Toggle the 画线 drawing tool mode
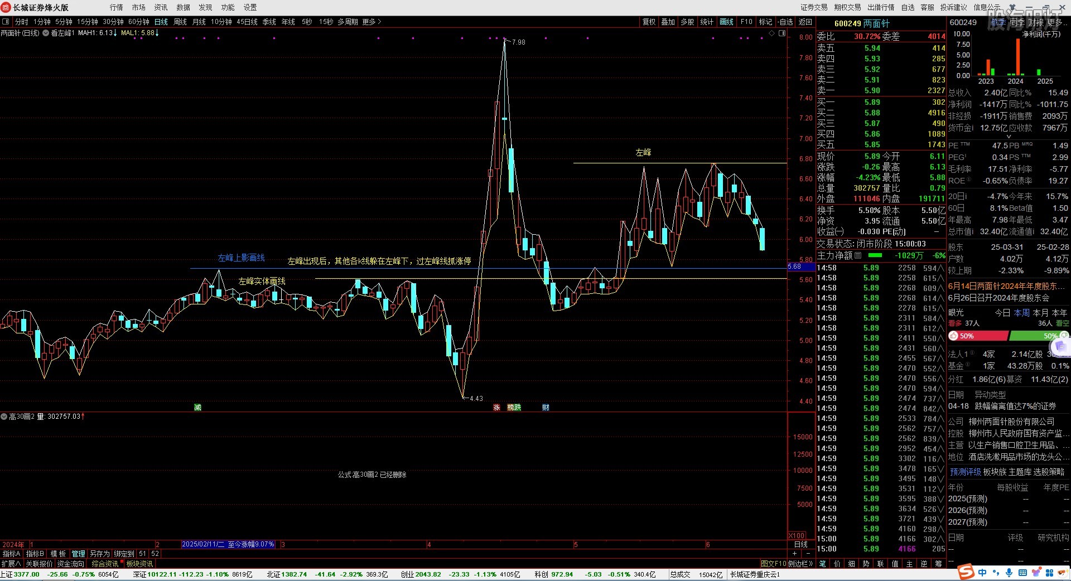The width and height of the screenshot is (1071, 581). point(727,22)
